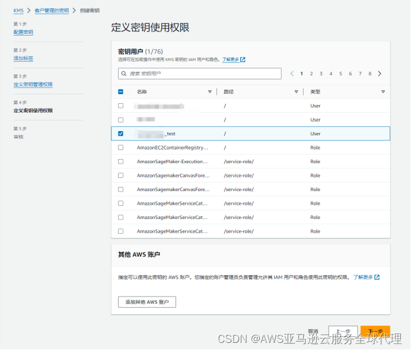Open 了解更多 link in other AWS accounts
Screen dimensions: 411x350
pos(363,278)
